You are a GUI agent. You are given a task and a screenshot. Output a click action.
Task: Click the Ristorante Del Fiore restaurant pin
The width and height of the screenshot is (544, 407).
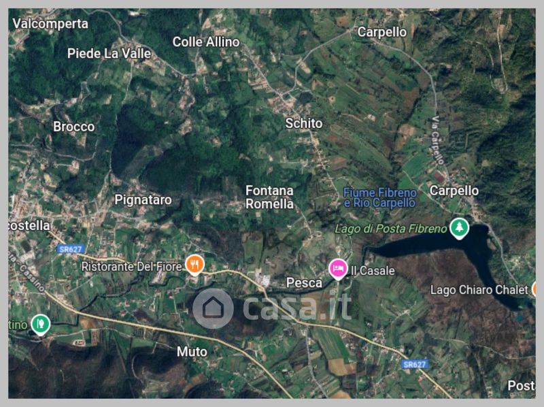[x=194, y=265]
